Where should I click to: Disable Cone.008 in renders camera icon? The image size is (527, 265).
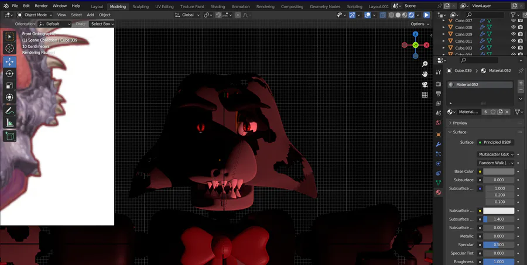pos(521,27)
